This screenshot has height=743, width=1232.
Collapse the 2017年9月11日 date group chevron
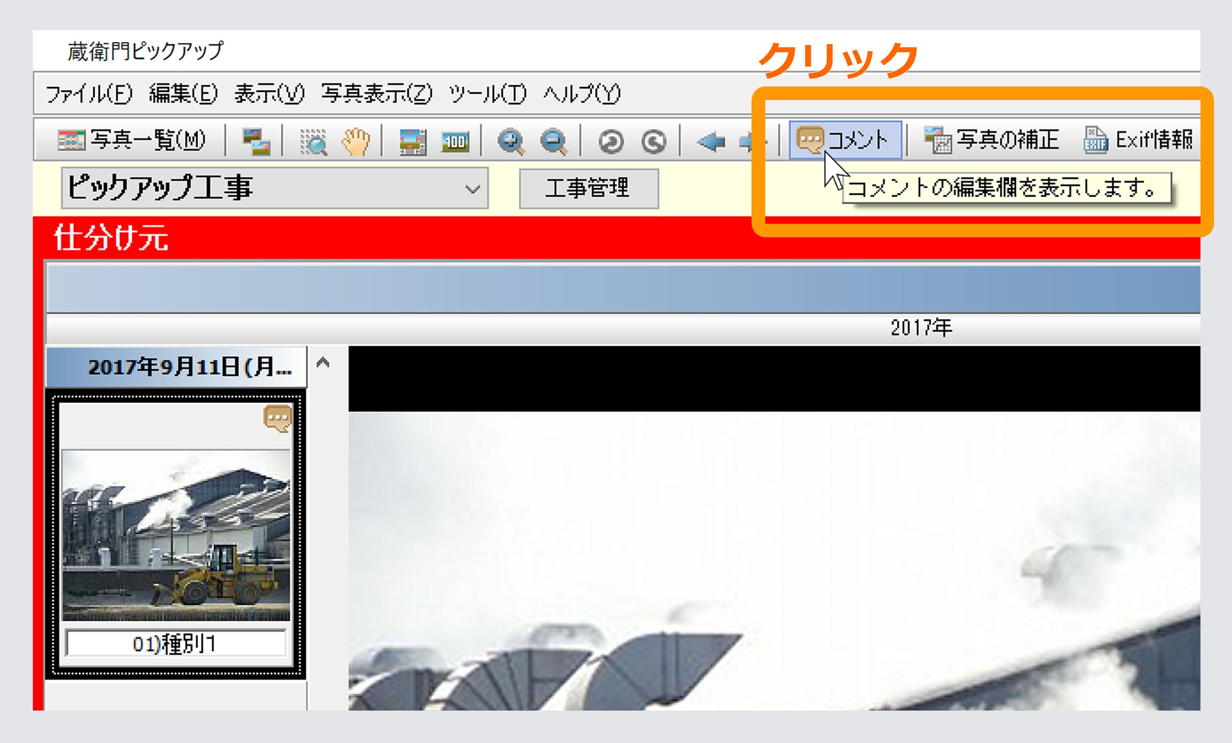pos(323,362)
